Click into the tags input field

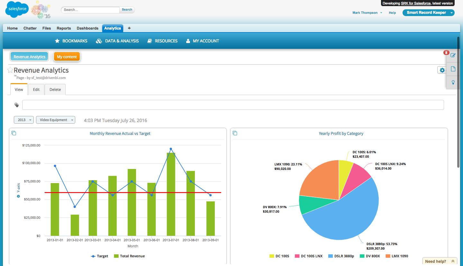[233, 105]
